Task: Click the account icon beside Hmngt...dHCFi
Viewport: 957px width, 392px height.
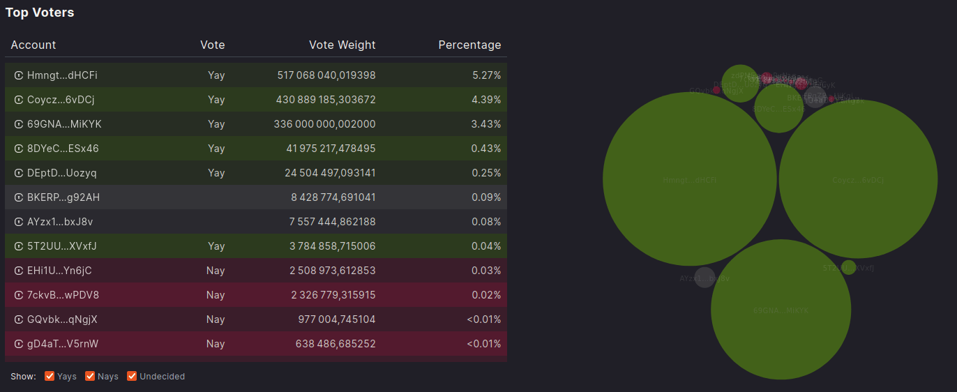Action: (19, 75)
